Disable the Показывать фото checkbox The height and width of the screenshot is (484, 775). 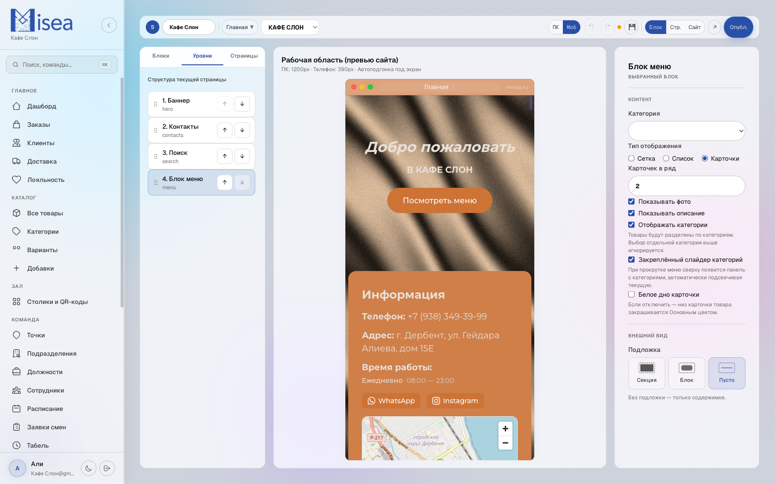pos(632,201)
